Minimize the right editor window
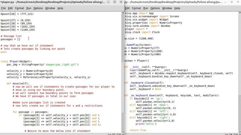Screen dimensions: 241x135 [225, 2]
